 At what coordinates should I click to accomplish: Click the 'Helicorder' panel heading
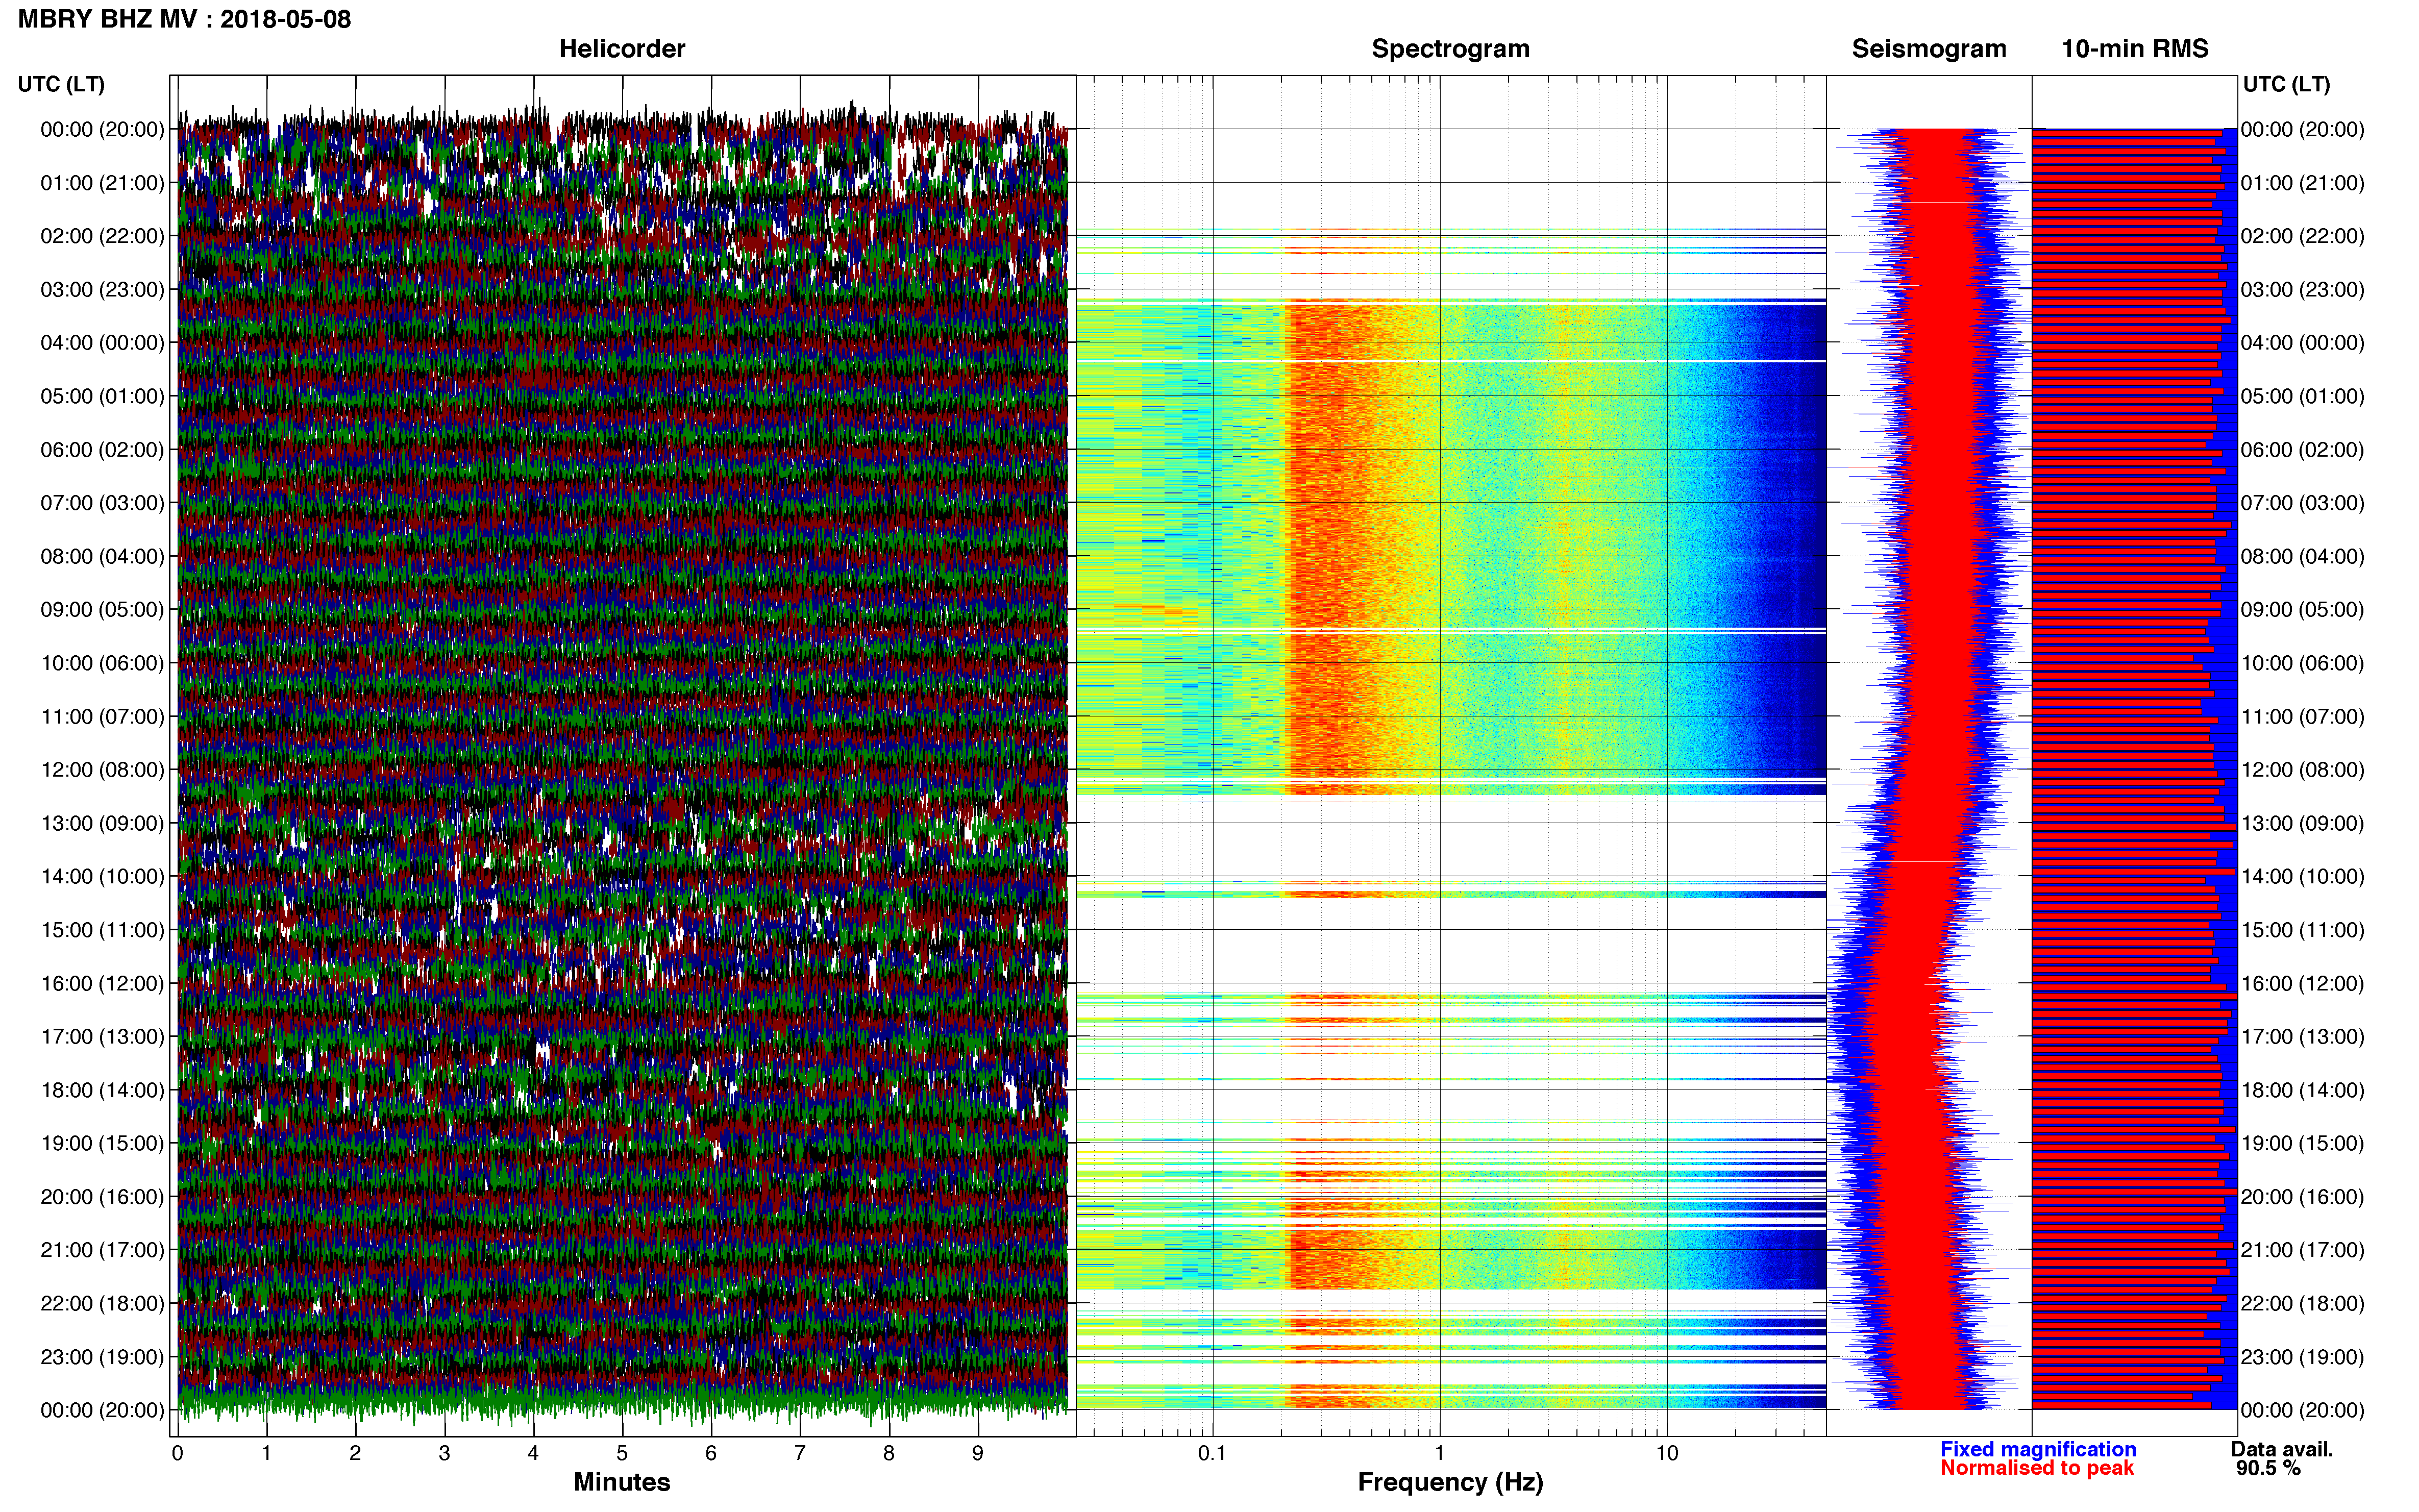coord(622,49)
